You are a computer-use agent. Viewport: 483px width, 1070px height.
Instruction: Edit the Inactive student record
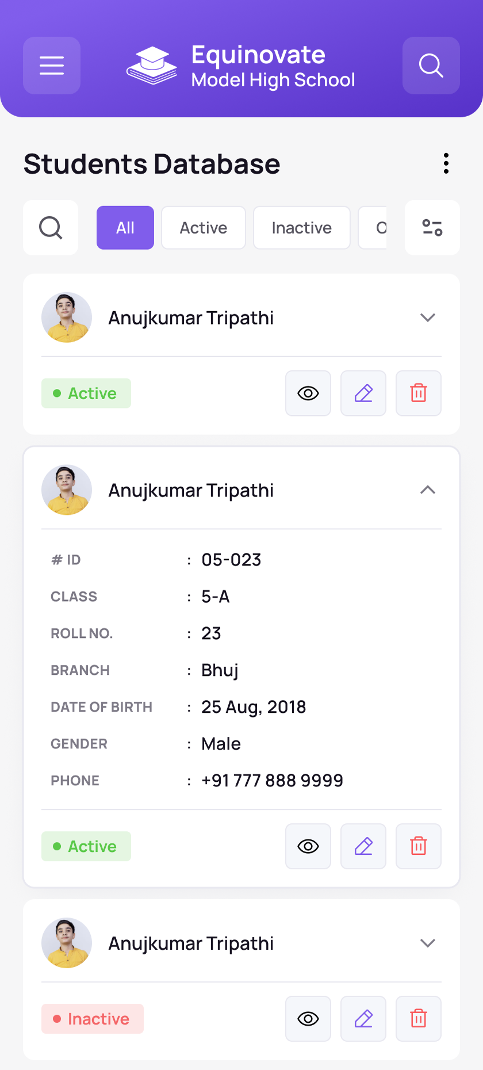(363, 1019)
